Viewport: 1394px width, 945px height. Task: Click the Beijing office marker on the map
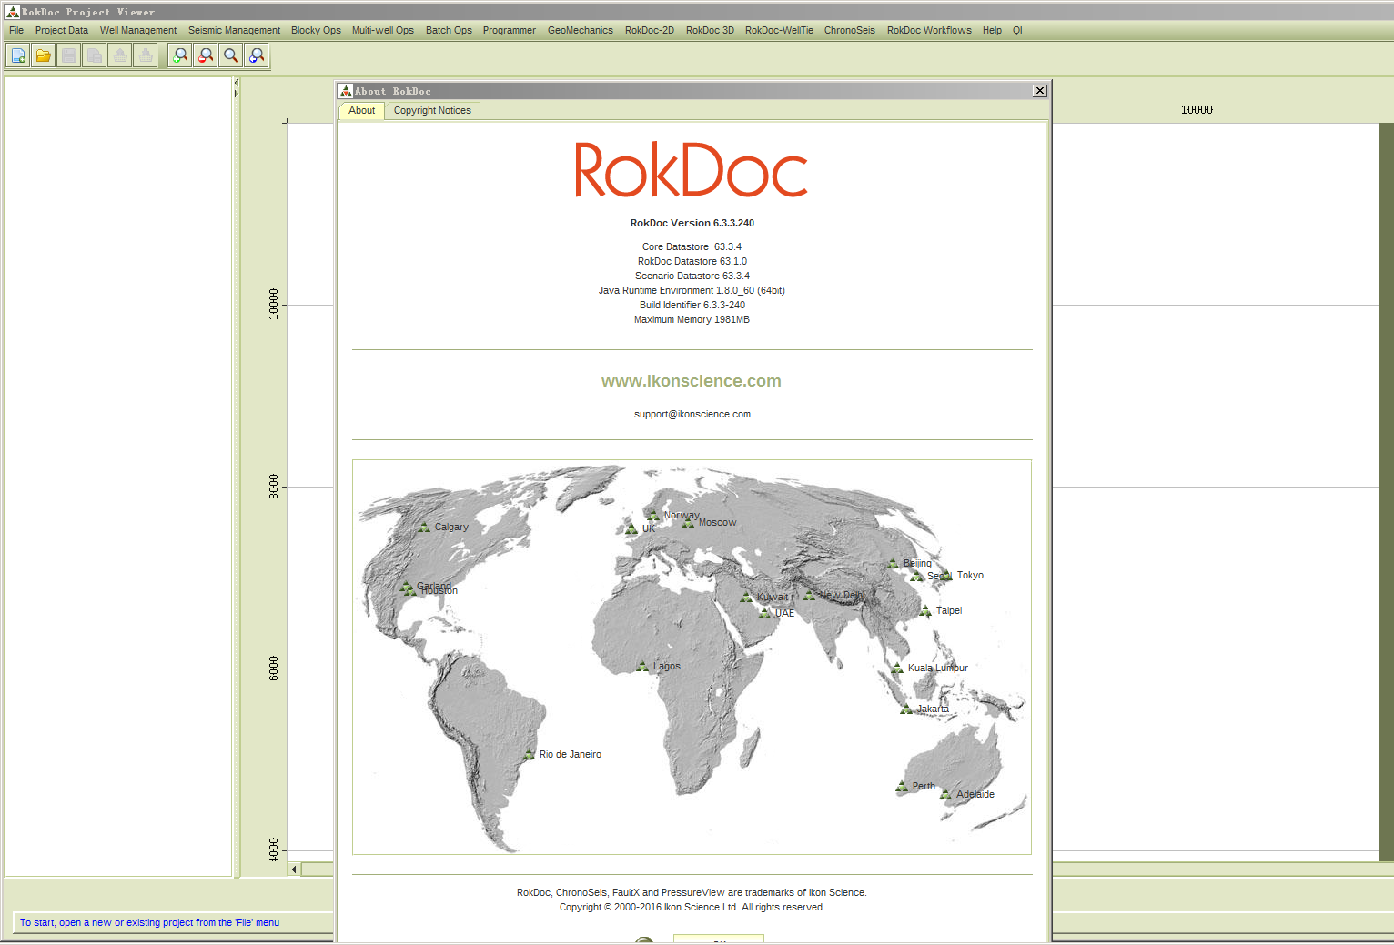893,564
